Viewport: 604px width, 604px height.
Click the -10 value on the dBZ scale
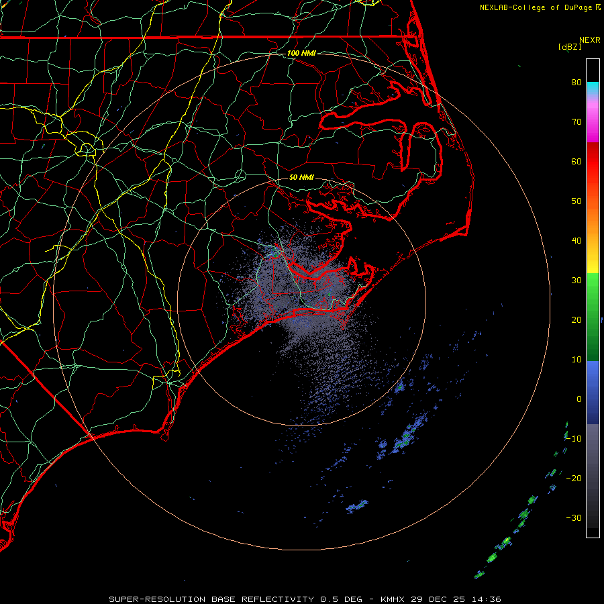click(574, 439)
